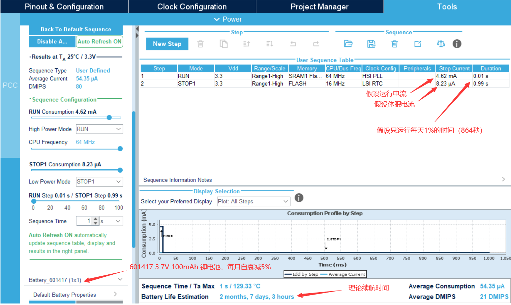
Task: Click the move step up icon
Action: click(x=246, y=44)
